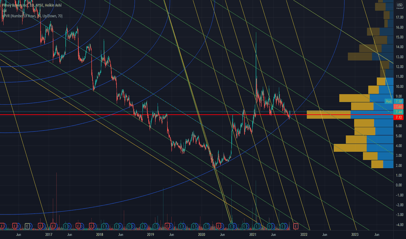
Task: Open red E earnings marker between 2020 and 2021
Action: 219,226
